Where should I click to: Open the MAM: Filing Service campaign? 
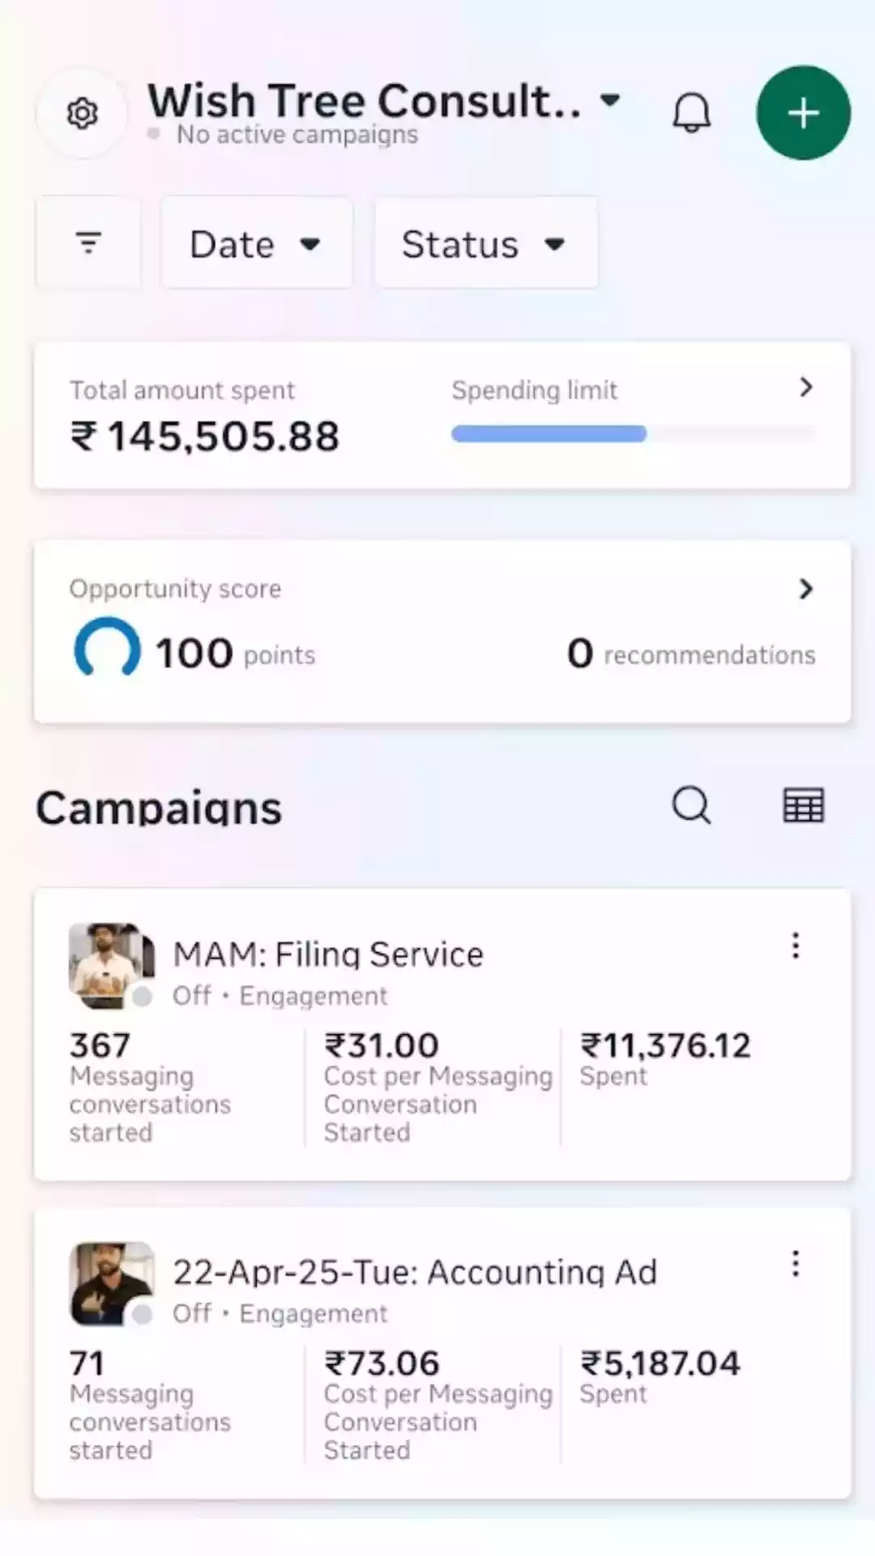click(x=328, y=955)
